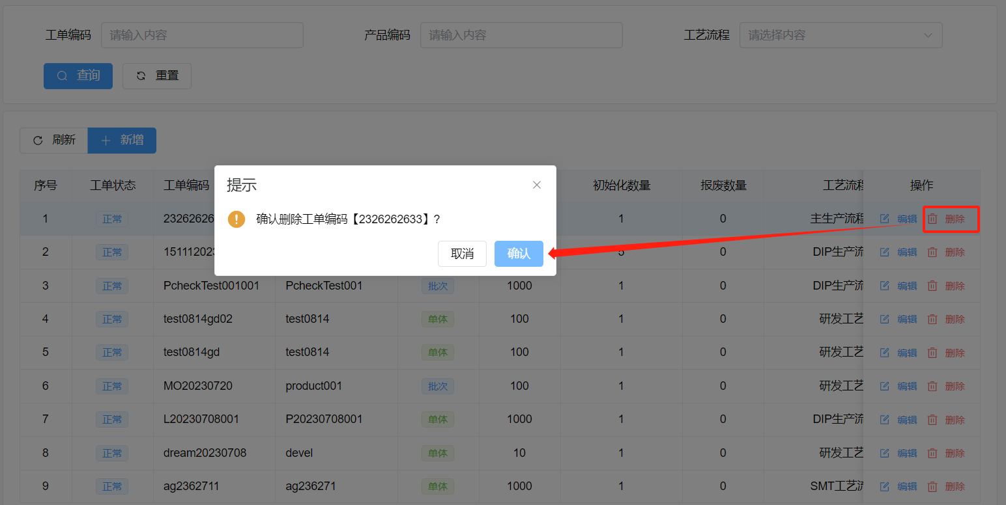Click delete icon for L20230708001 row
Screen dimensions: 1006x505
(x=932, y=420)
